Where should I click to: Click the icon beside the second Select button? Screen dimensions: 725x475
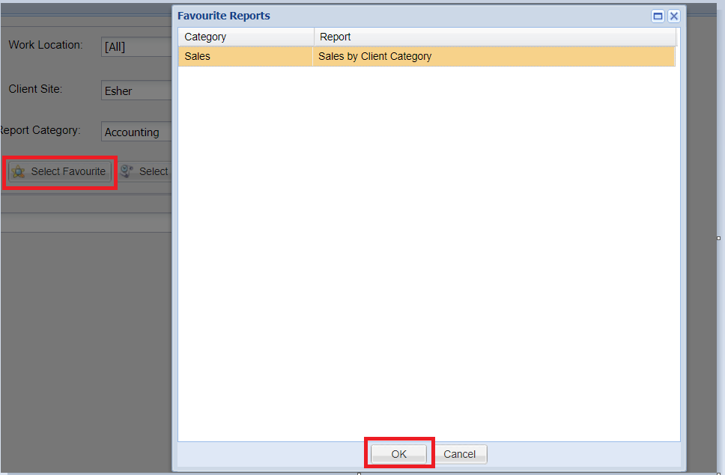[127, 171]
